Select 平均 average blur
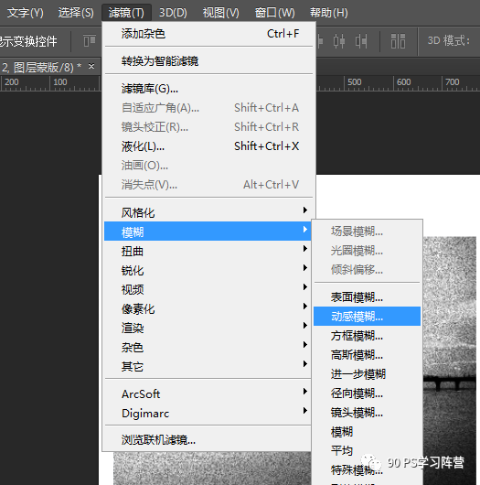Viewport: 480px width, 485px height. click(367, 450)
